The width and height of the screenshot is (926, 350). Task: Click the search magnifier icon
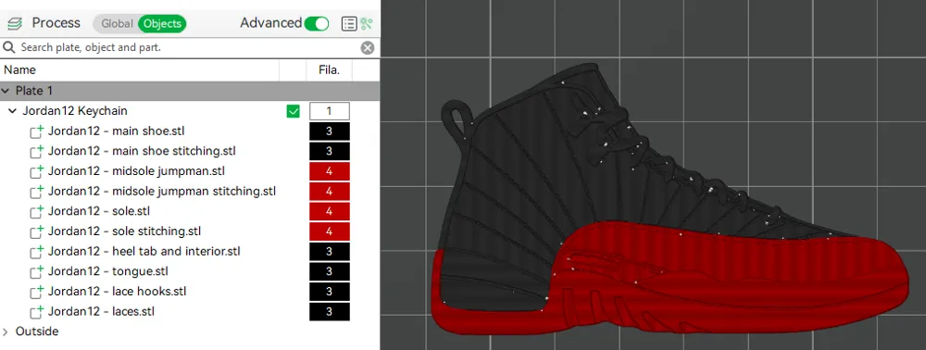pos(9,47)
